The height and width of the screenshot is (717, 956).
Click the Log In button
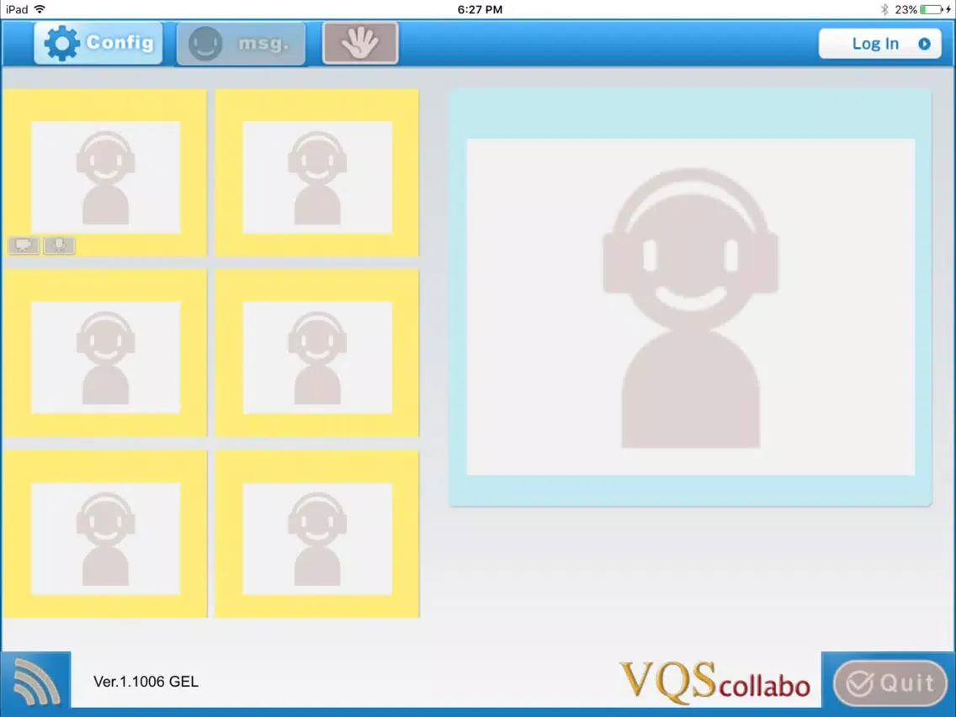click(879, 44)
